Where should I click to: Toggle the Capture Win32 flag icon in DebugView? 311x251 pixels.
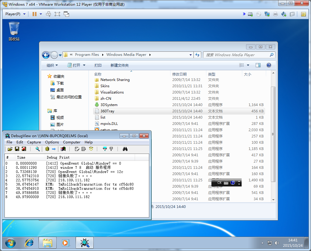[x=63, y=149]
